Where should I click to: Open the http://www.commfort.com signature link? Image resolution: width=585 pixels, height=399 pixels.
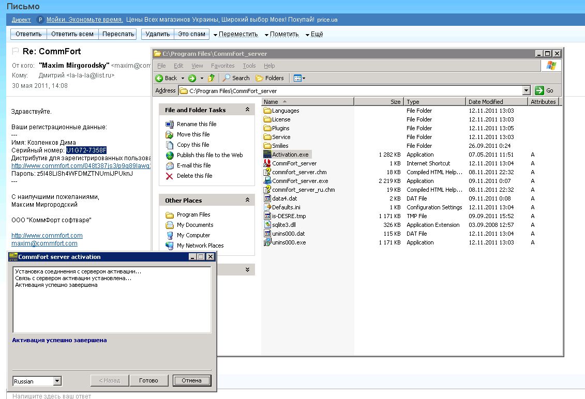(x=47, y=236)
